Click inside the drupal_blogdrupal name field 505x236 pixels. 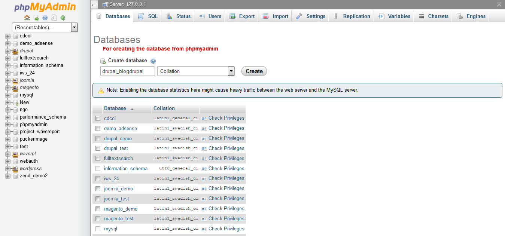pos(127,71)
